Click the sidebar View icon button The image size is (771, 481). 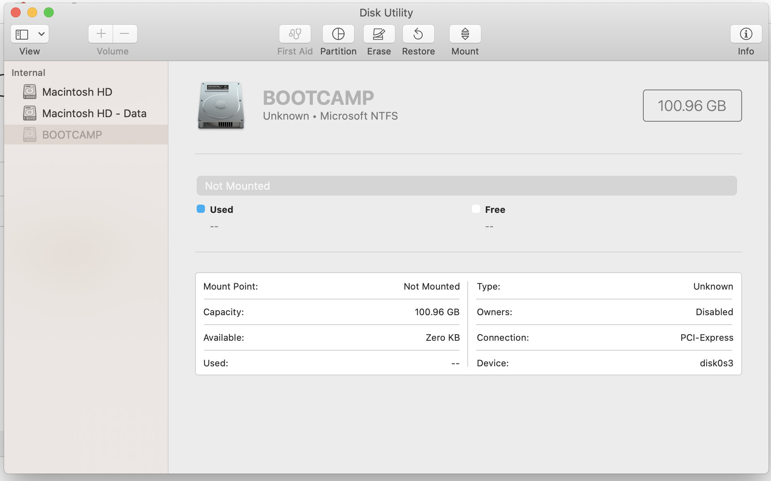[x=22, y=34]
